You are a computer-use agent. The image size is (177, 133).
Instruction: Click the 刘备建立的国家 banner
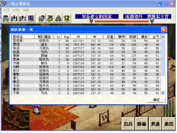click(97, 16)
